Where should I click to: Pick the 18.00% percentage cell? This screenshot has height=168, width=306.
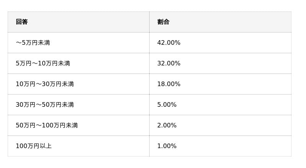tap(169, 84)
